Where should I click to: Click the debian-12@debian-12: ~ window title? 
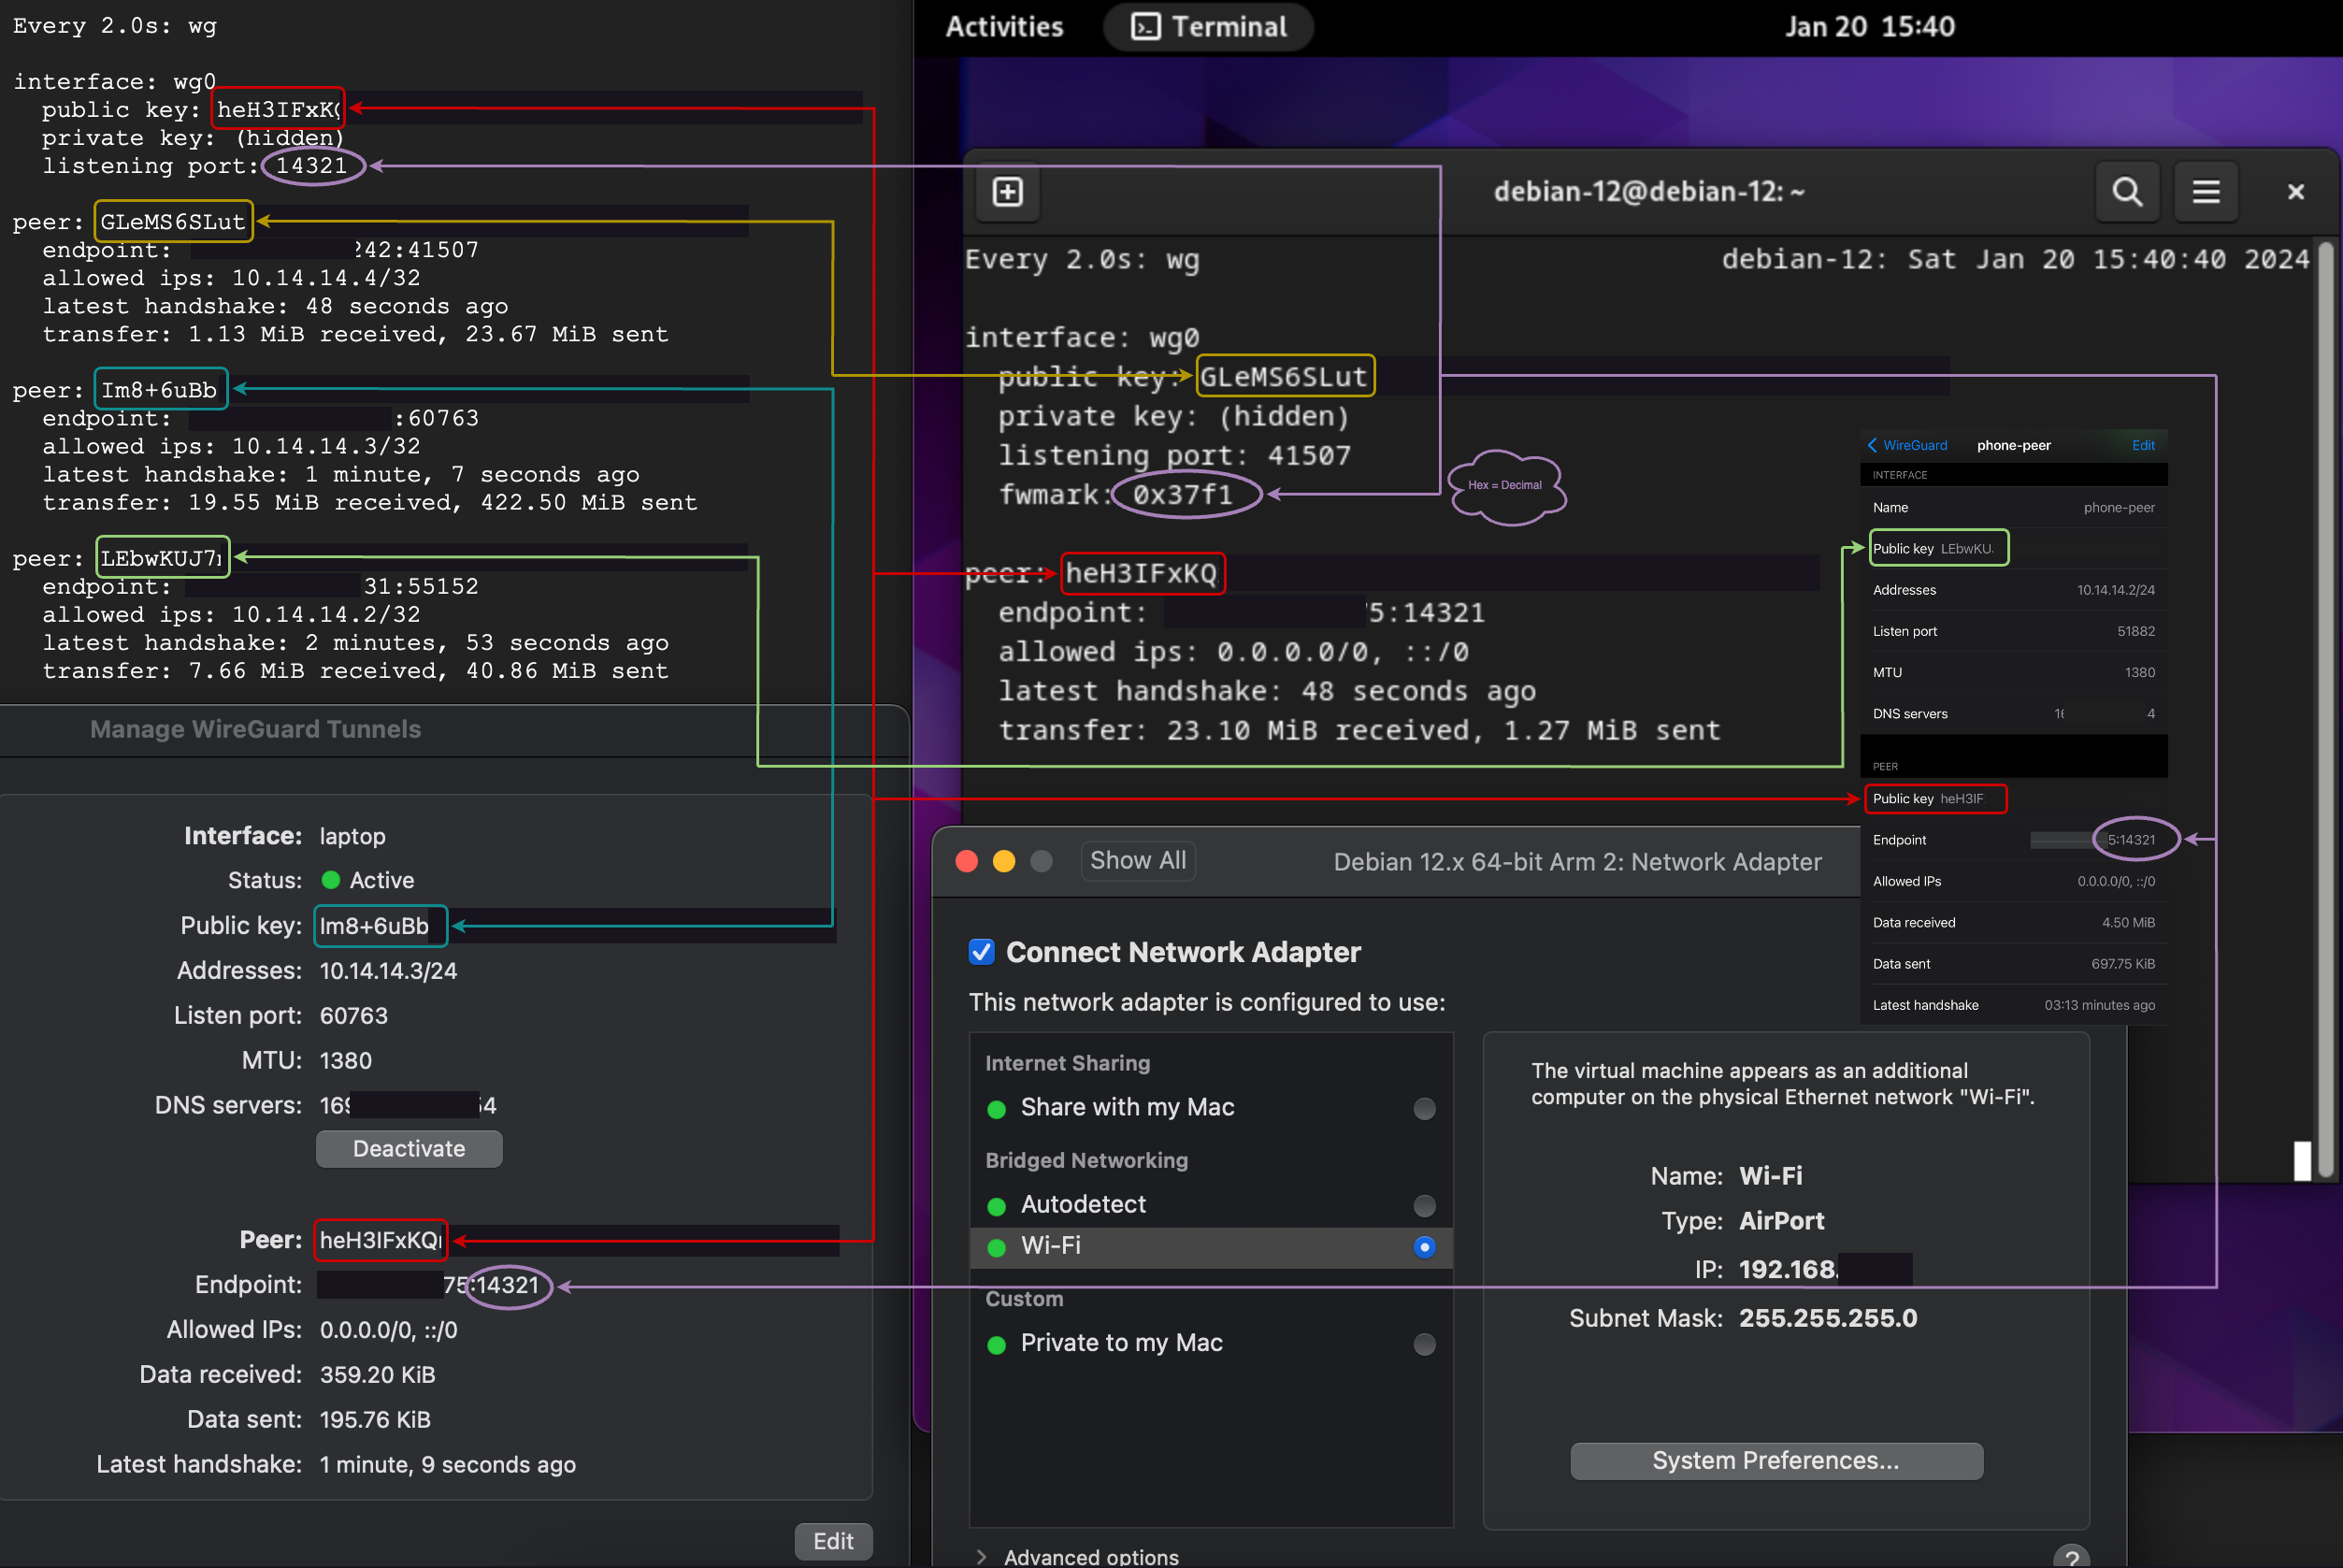[x=1649, y=192]
